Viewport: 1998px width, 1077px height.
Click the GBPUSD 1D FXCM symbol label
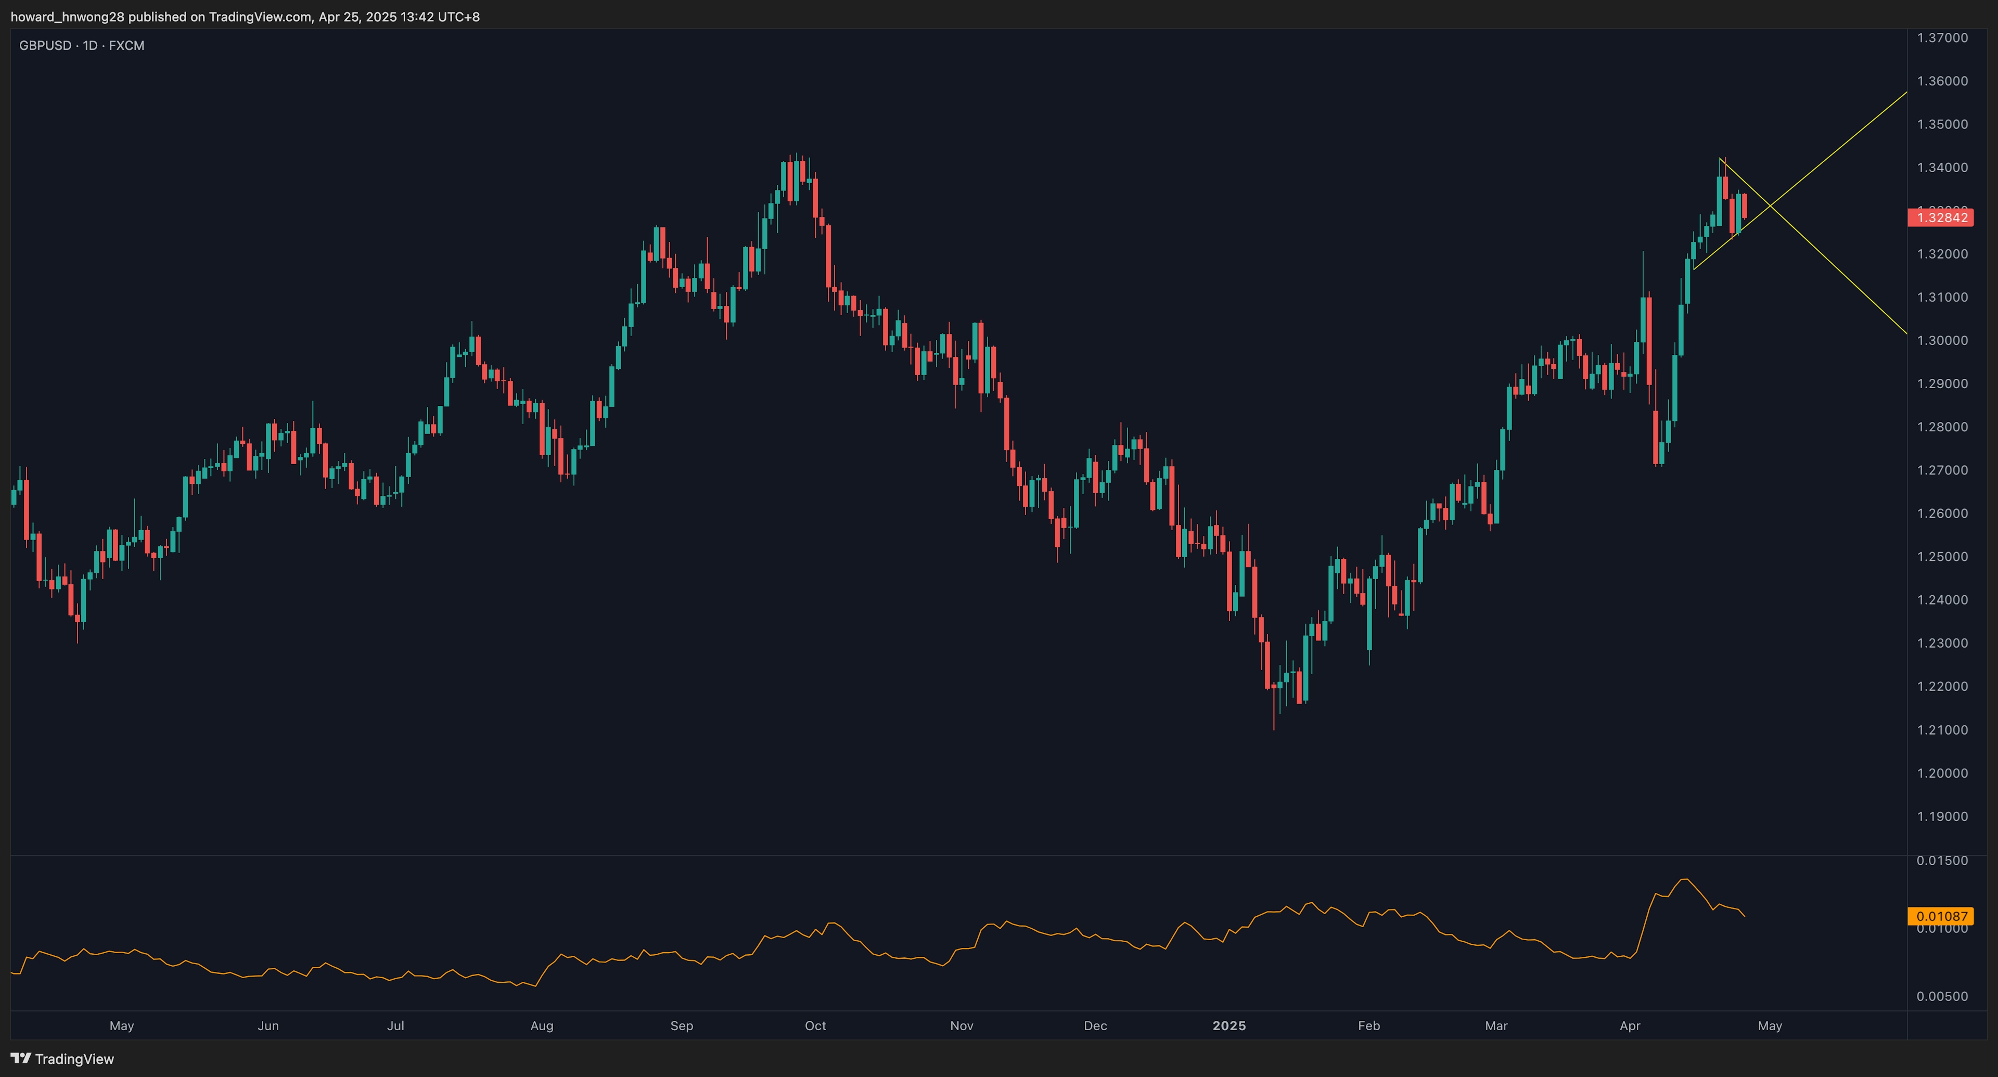click(x=82, y=46)
